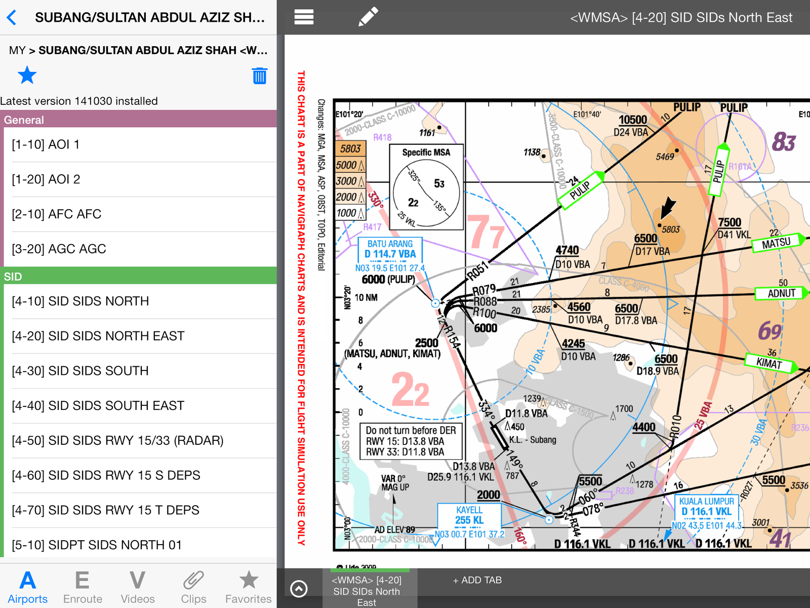Expand the bottom panel with up-arrow circle
This screenshot has width=810, height=608.
(x=299, y=588)
